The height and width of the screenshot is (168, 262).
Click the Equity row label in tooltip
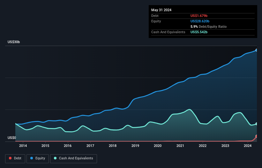point(156,21)
